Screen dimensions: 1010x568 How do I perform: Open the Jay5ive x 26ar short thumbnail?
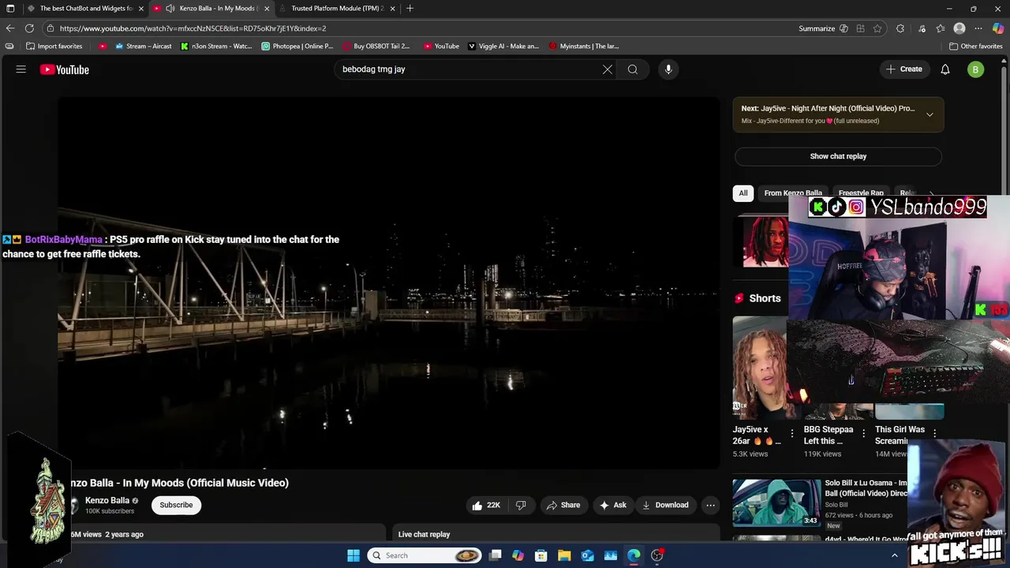[761, 368]
